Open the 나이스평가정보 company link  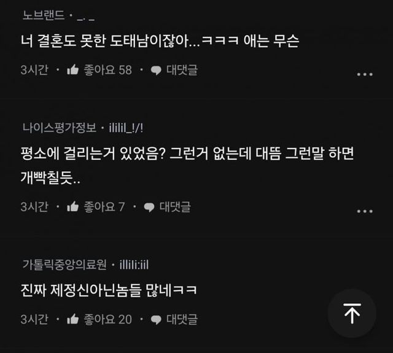[x=60, y=128]
